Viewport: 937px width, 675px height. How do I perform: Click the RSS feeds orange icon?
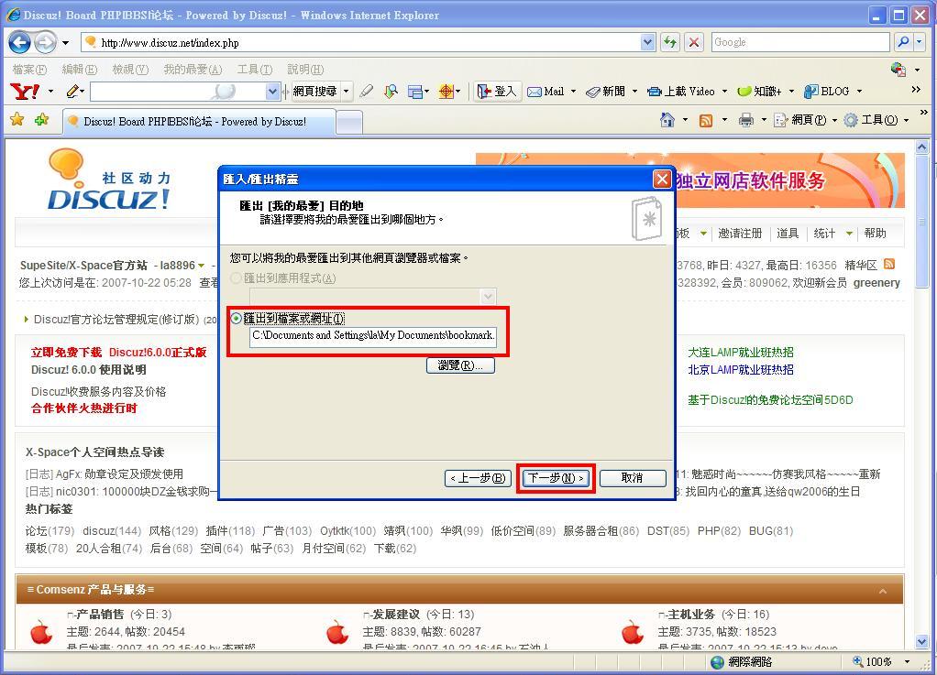point(706,121)
